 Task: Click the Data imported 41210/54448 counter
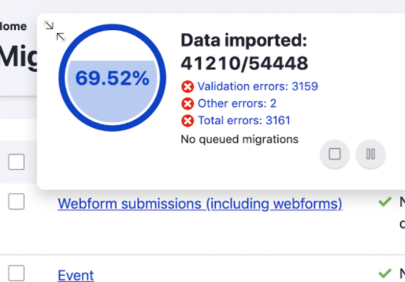pos(244,51)
